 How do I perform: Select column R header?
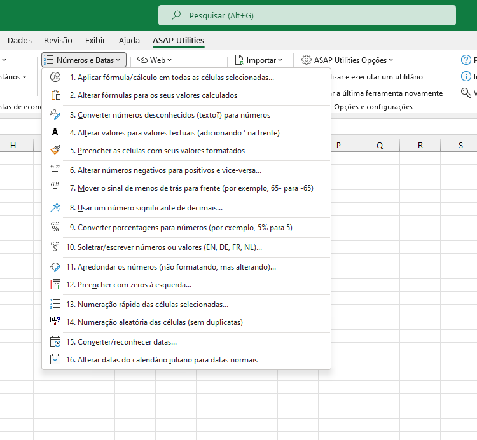(420, 146)
